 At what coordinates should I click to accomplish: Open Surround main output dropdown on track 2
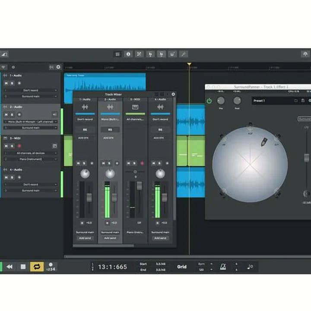click(x=31, y=128)
